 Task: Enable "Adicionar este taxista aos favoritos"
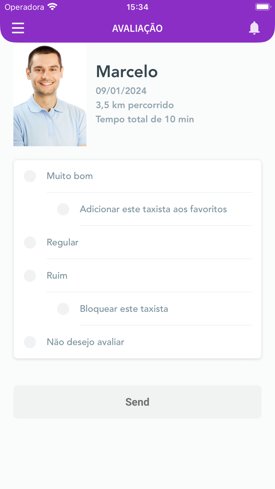pyautogui.click(x=63, y=209)
